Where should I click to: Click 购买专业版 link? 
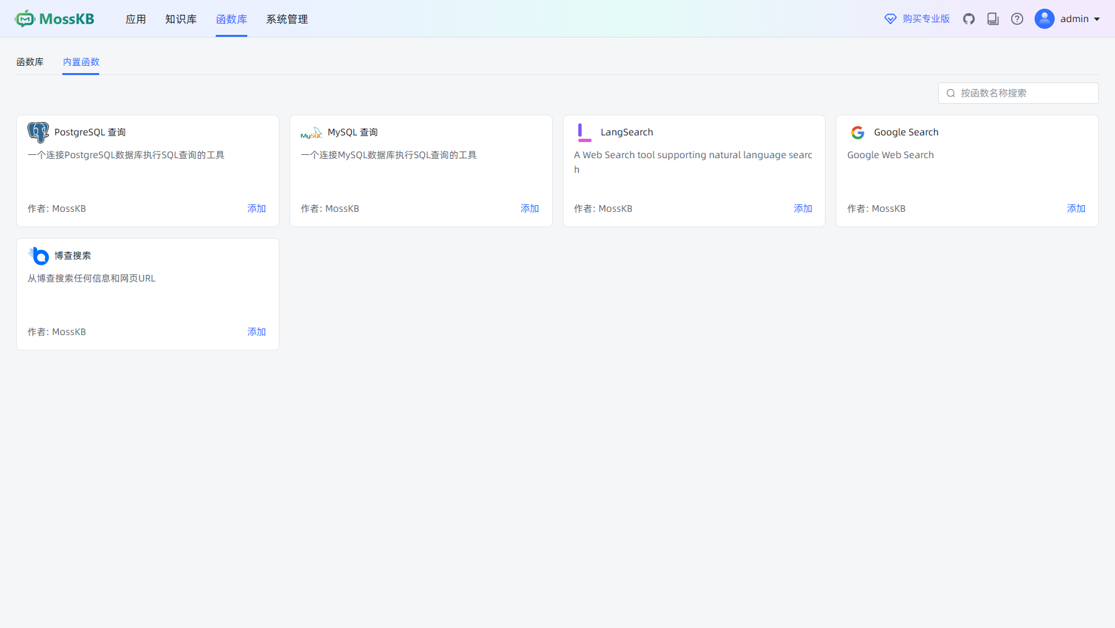(926, 19)
